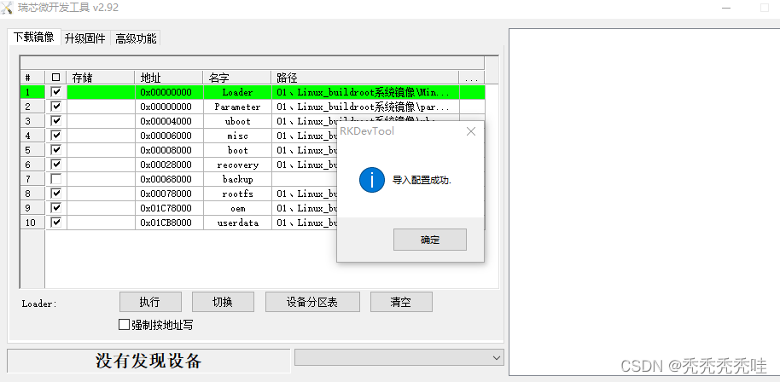This screenshot has height=382, width=780.
Task: Select the misc name cell
Action: pos(237,136)
